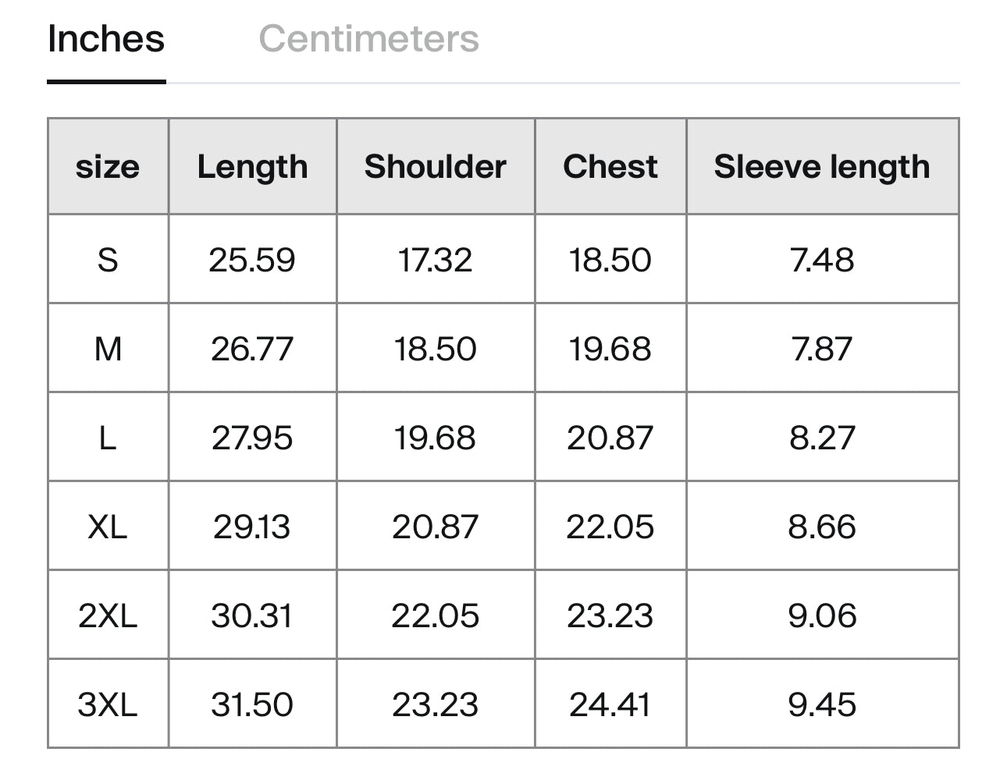Click the Shoulder column header
Viewport: 1007px width, 777px height.
tap(436, 167)
